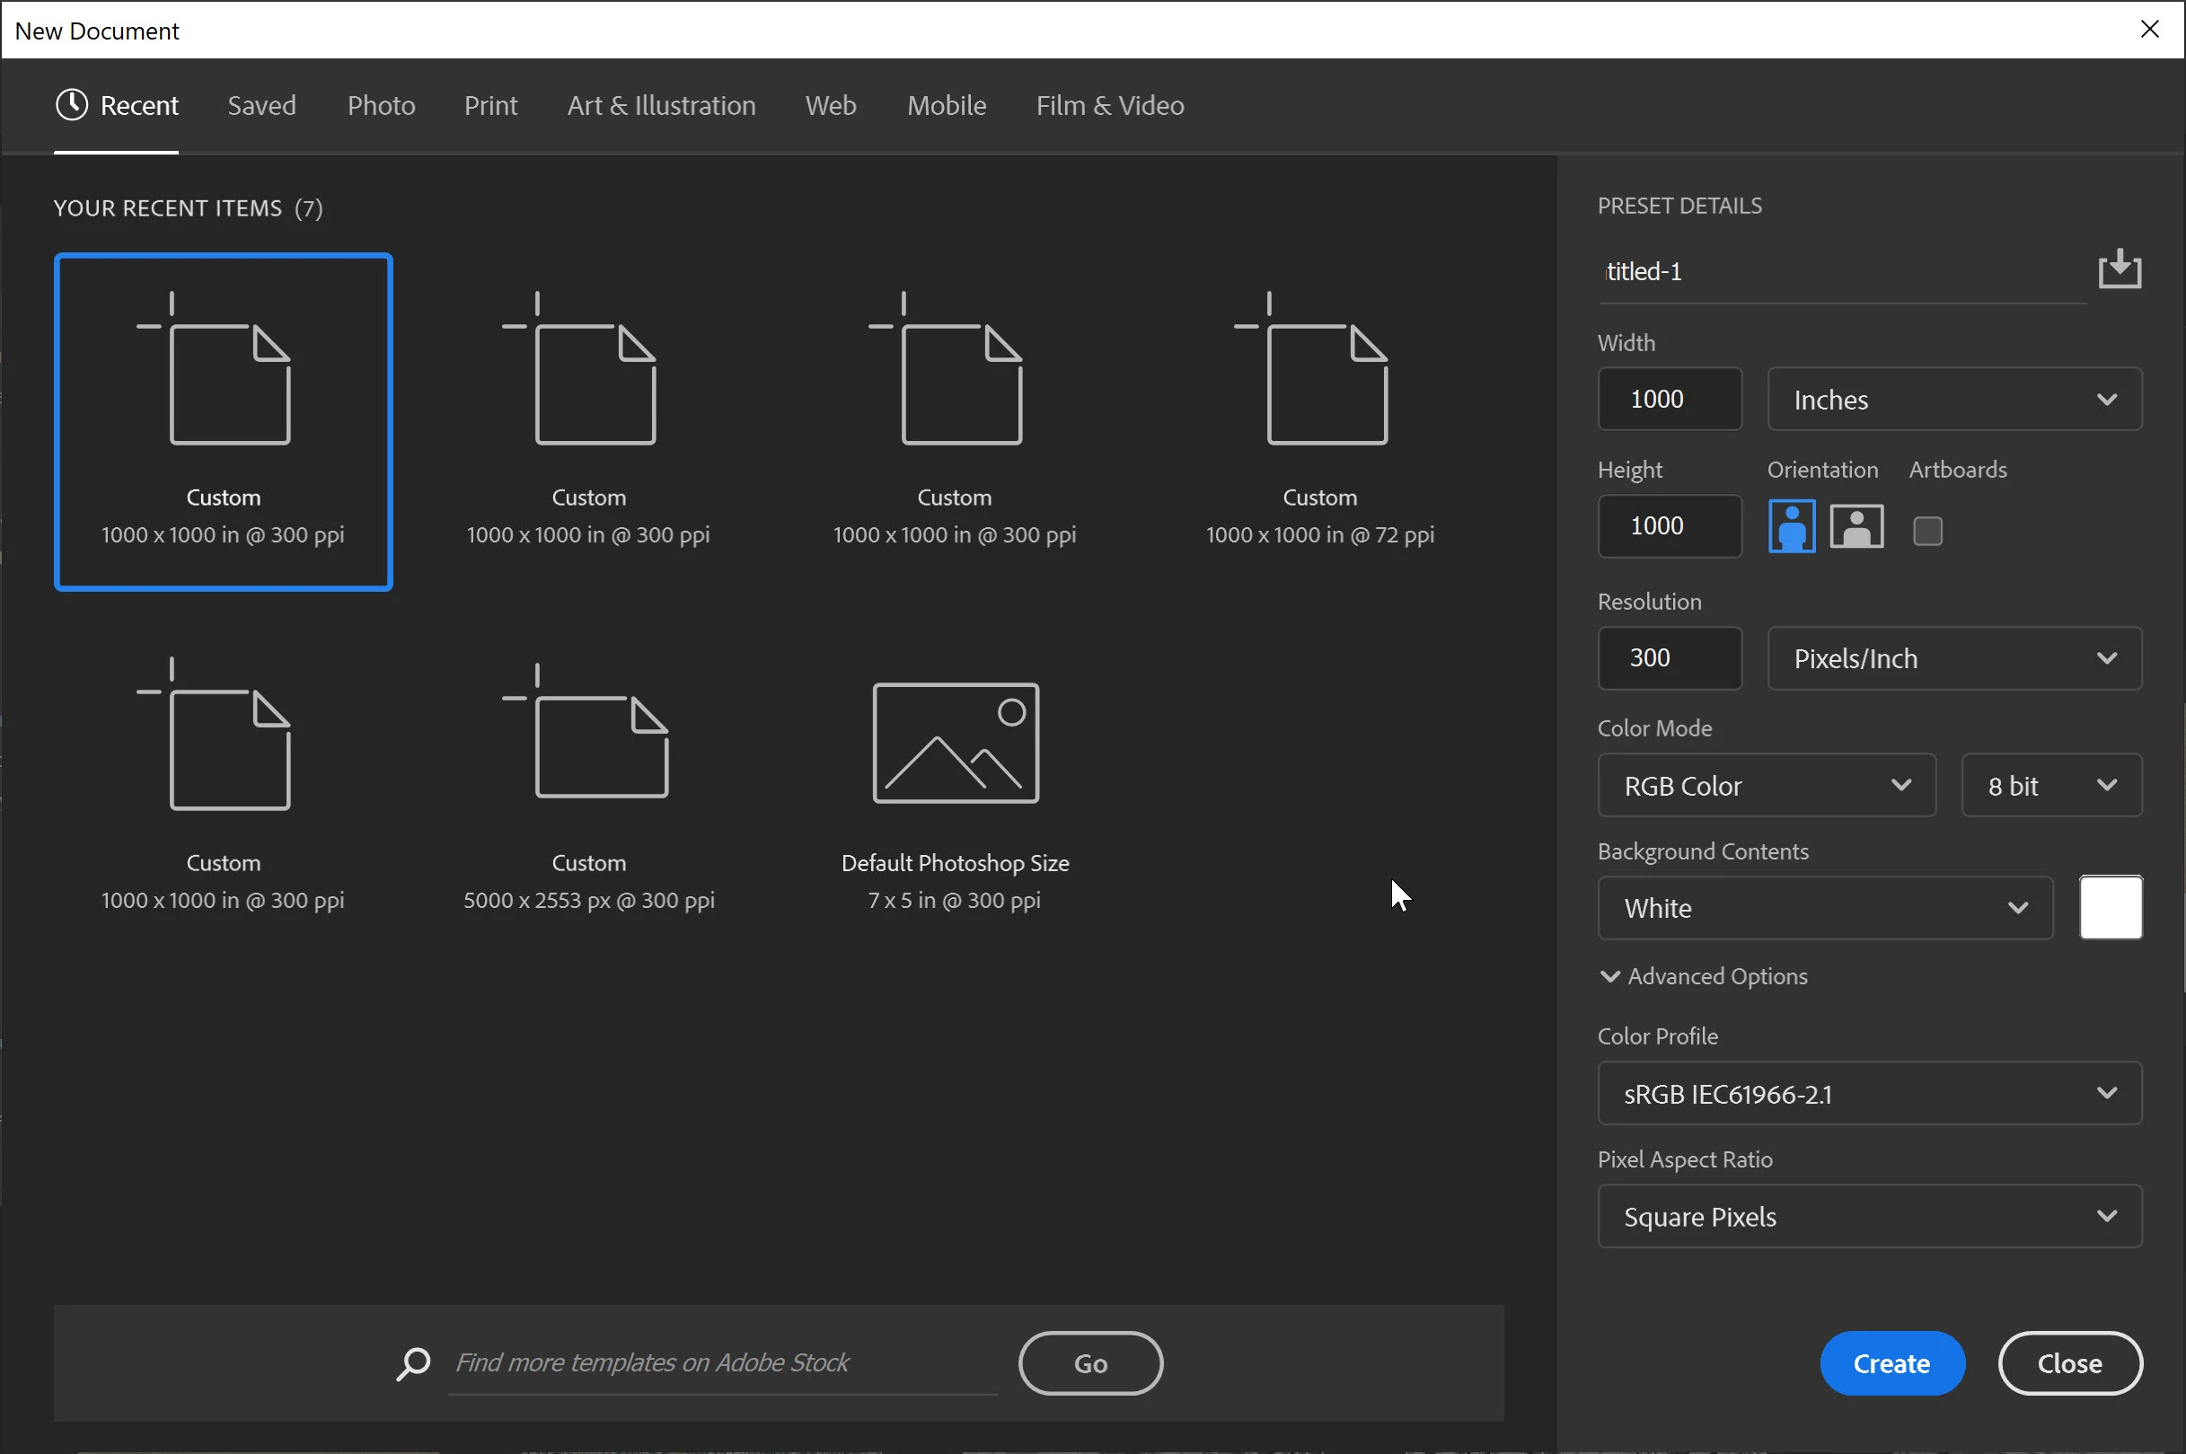Open the 8 bit depth dropdown
The width and height of the screenshot is (2186, 1454).
click(x=2050, y=786)
